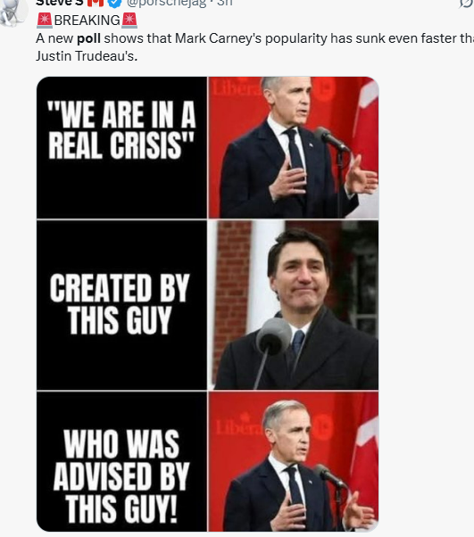474x537 pixels.
Task: Open the WHO WAS ADVISED BY THIS GUY panel
Action: pos(121,462)
